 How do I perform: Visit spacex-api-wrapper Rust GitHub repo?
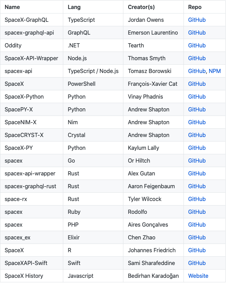197,174
